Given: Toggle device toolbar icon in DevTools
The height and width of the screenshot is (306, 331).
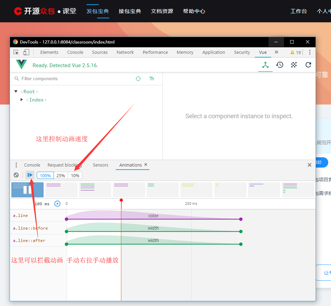Looking at the screenshot, I should tap(26, 52).
